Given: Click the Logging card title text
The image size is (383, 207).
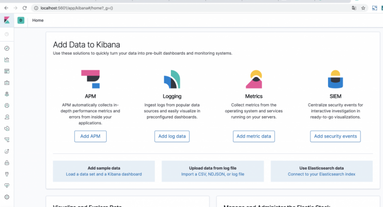Looking at the screenshot, I should 172,96.
